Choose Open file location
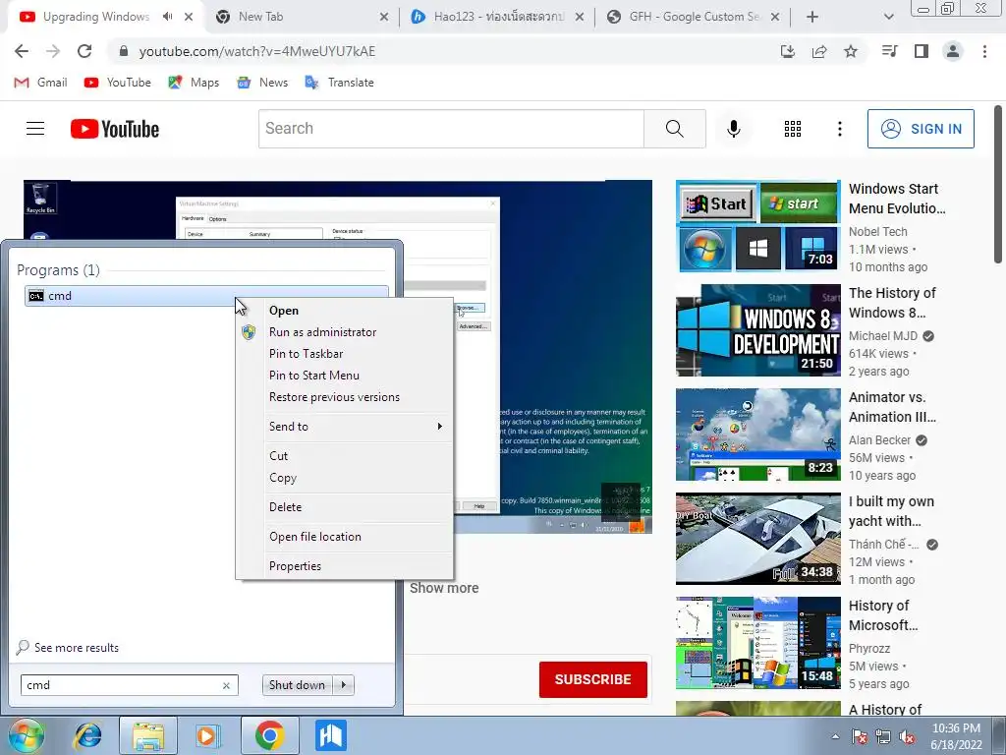Viewport: 1006px width, 755px height. tap(345, 537)
